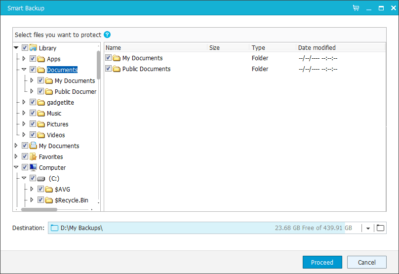Click the Public Documents tree folder icon
This screenshot has width=399, height=274.
click(49, 92)
